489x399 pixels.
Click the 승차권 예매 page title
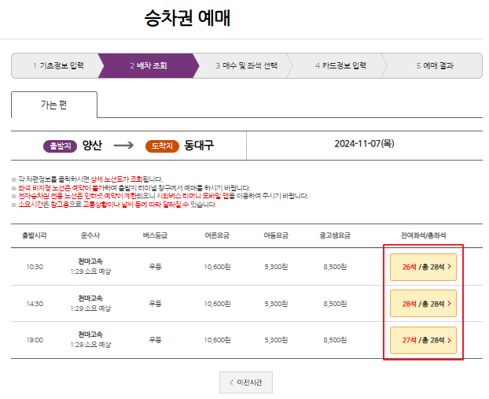[187, 18]
